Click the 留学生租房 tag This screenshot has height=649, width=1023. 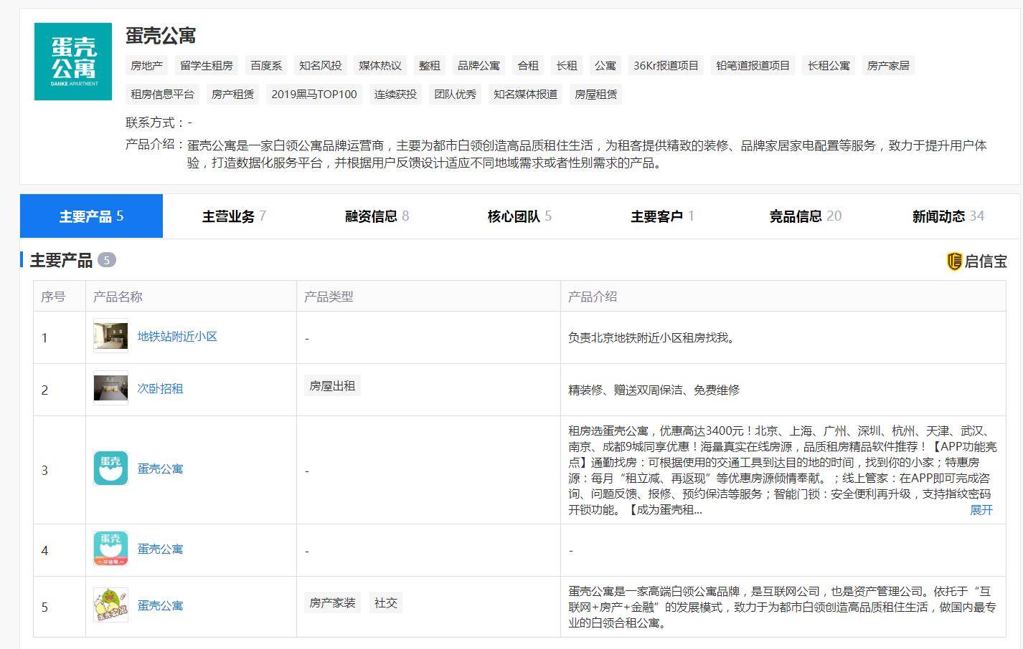tap(207, 65)
